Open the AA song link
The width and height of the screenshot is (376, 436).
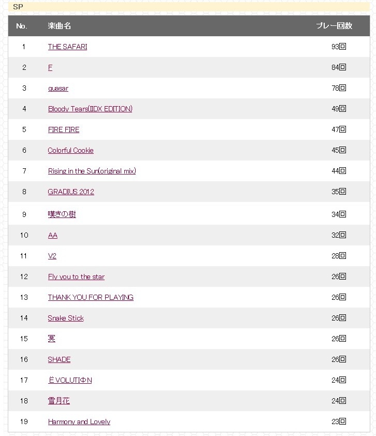pyautogui.click(x=52, y=236)
